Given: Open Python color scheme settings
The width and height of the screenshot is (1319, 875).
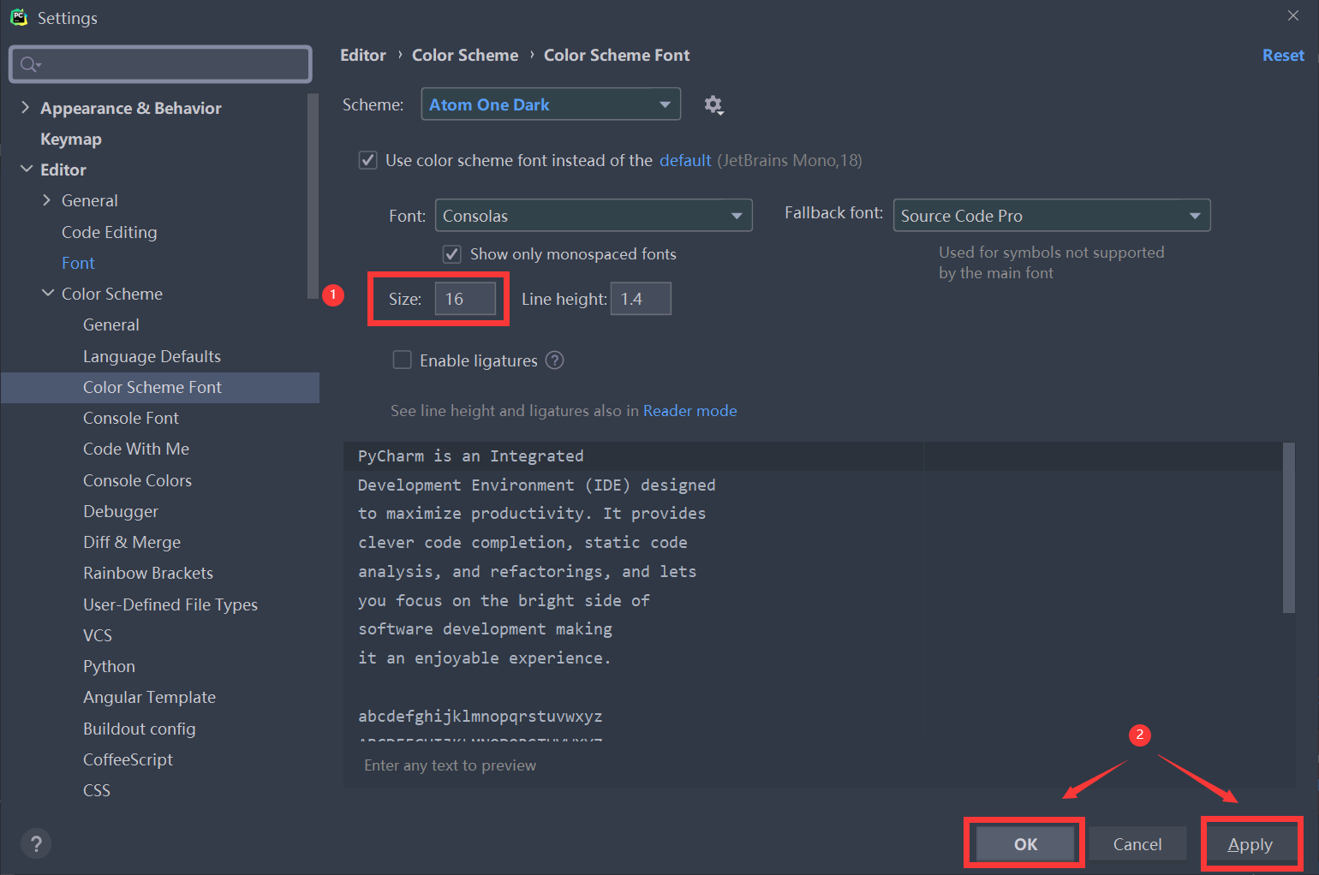Looking at the screenshot, I should [109, 666].
